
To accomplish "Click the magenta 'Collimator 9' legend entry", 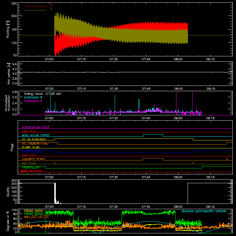I will pyautogui.click(x=33, y=101).
